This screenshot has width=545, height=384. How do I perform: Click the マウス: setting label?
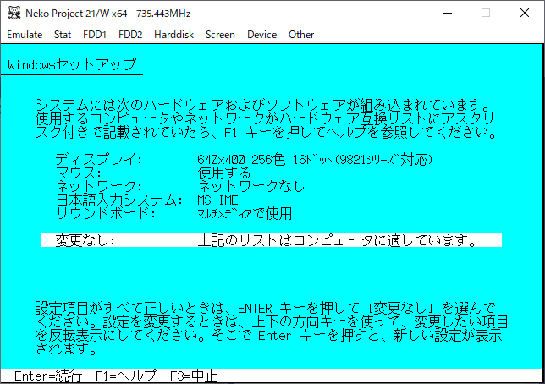(79, 173)
